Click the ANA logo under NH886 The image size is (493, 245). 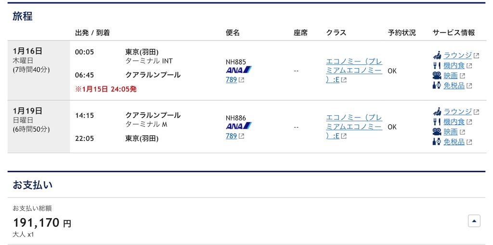[x=239, y=126]
